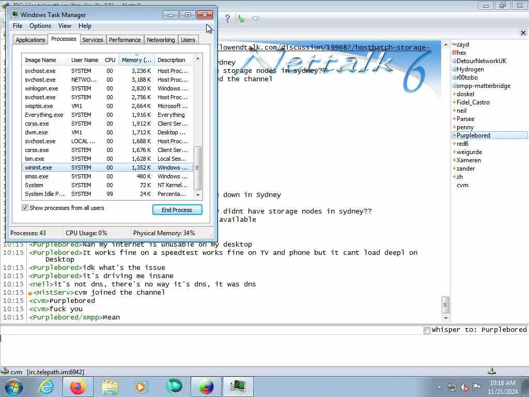Select user cvm in the nick list
529x397 pixels.
(462, 185)
